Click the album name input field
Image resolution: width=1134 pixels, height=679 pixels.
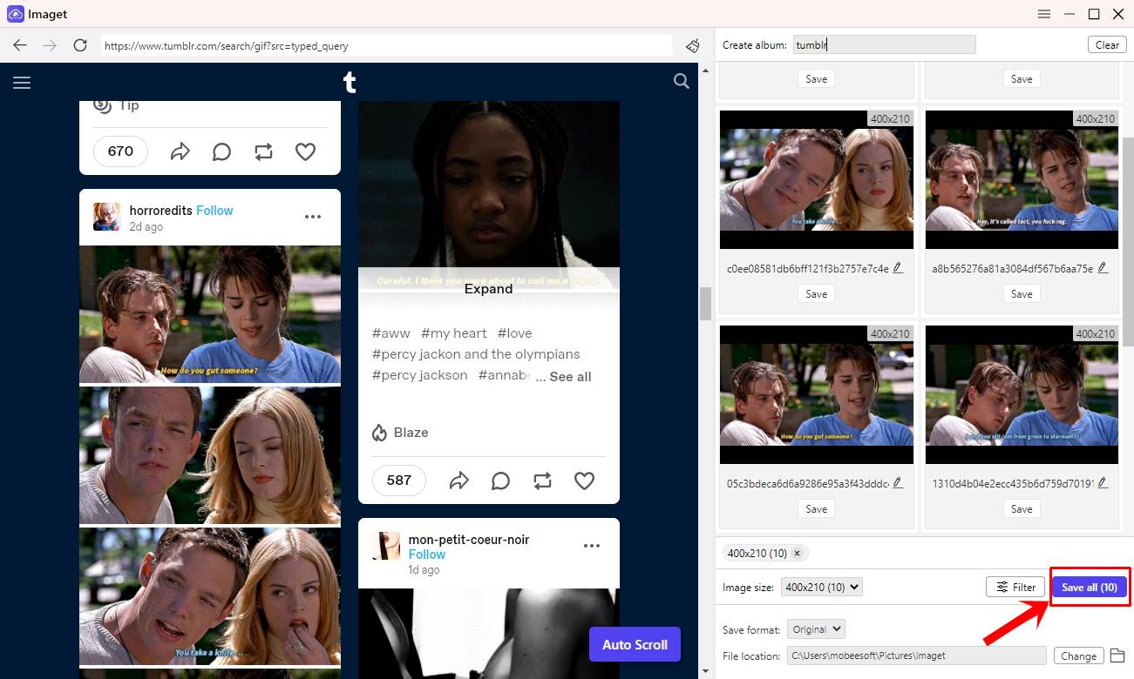point(884,44)
